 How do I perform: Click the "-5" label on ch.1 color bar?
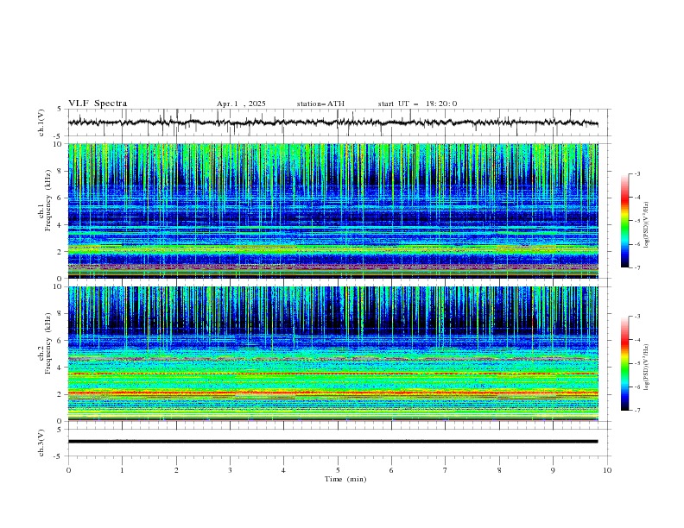click(x=636, y=221)
